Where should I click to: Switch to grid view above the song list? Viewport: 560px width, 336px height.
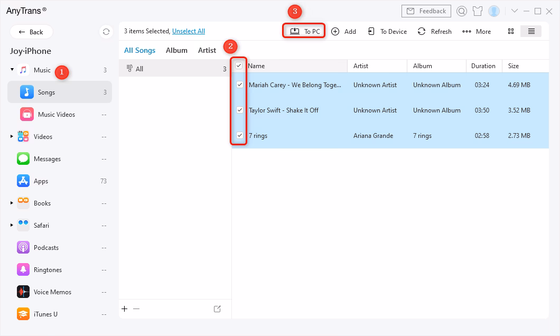[510, 31]
